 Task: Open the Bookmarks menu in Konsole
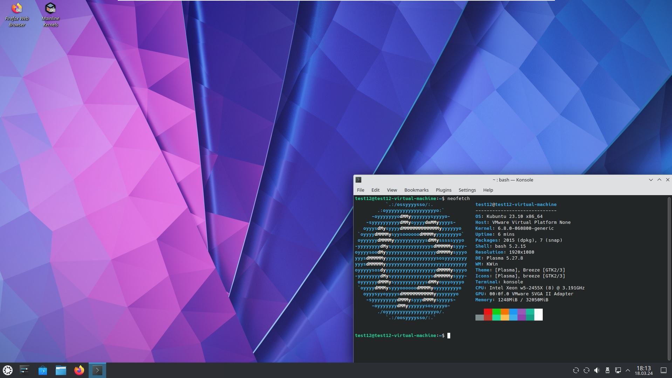(416, 190)
